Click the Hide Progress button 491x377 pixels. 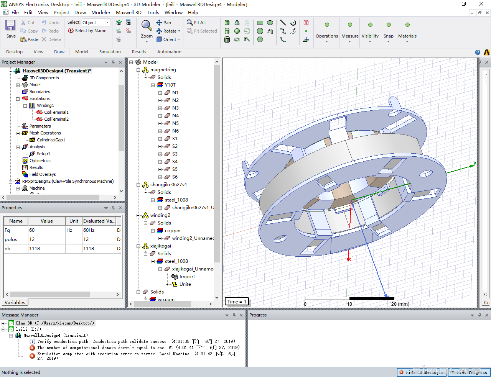click(469, 372)
